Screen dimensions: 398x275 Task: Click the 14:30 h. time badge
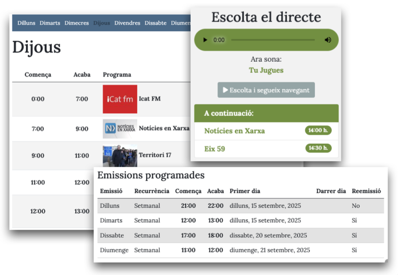[318, 149]
